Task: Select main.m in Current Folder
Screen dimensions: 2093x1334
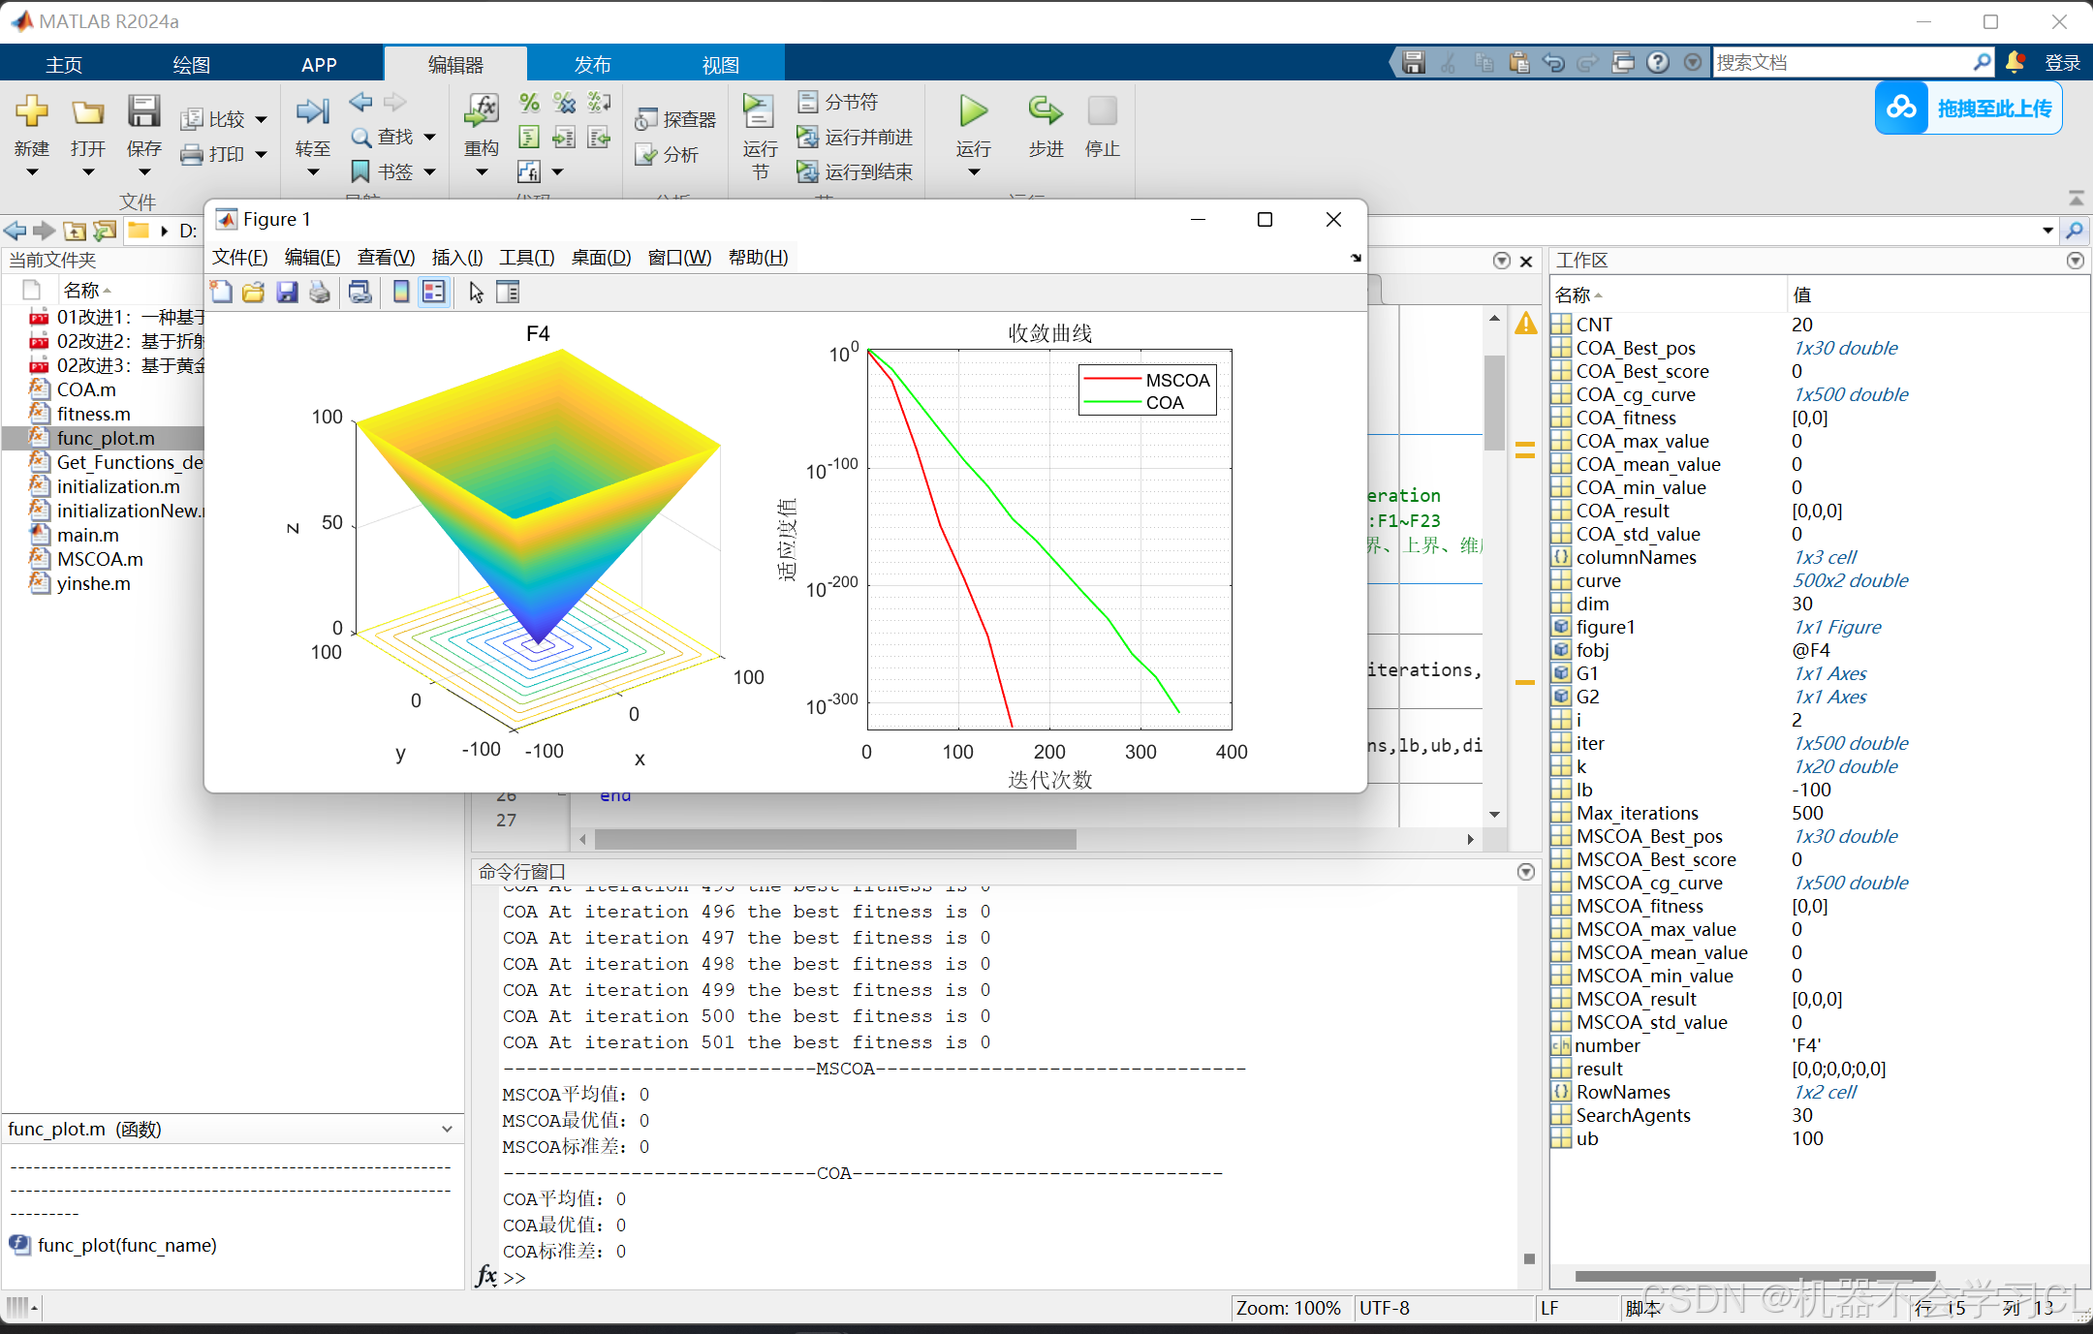Action: [x=87, y=535]
